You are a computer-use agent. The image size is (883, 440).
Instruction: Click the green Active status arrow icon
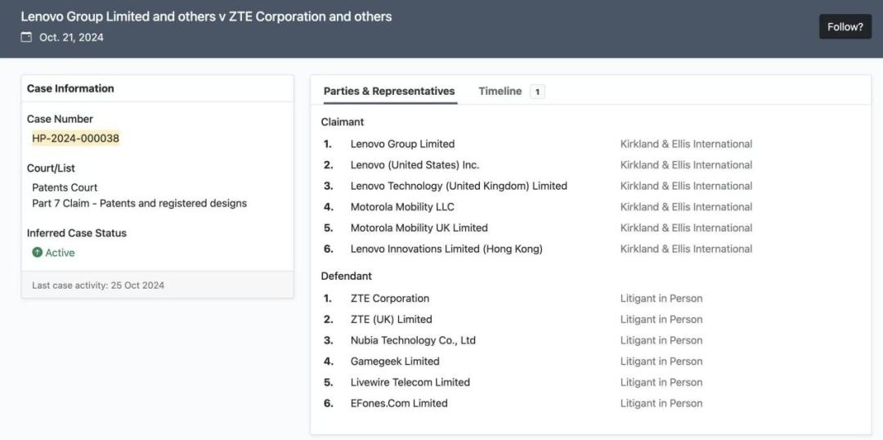pos(38,253)
